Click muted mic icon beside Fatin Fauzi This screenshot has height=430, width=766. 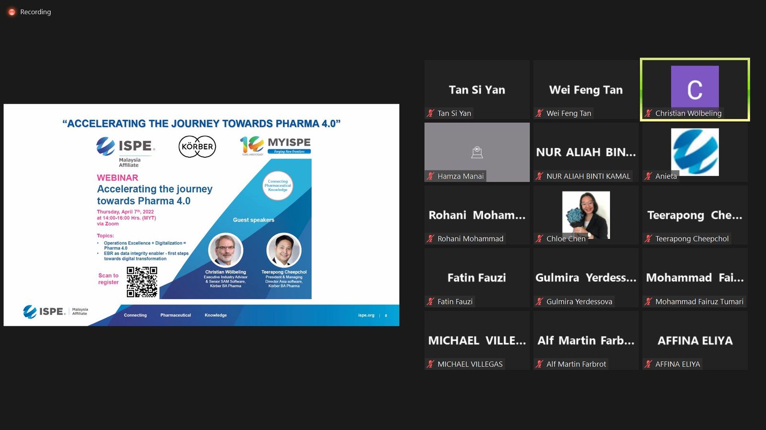(431, 301)
